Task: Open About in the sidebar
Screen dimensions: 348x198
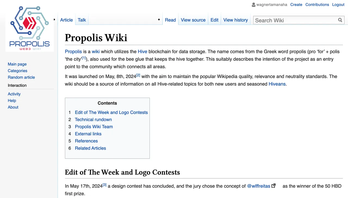Action: pos(13,107)
